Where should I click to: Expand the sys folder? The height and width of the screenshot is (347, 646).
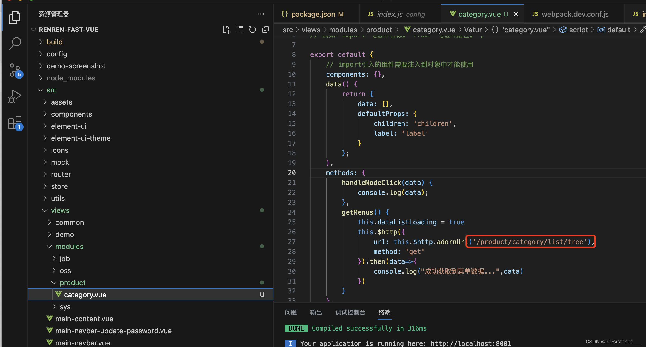click(150, 306)
